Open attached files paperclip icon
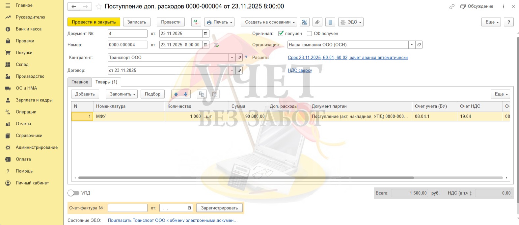The width and height of the screenshot is (519, 225). click(x=317, y=22)
